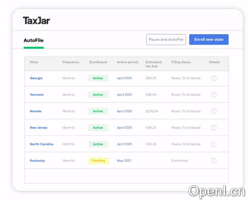The image size is (250, 201).
Task: Open the Georgia state link
Action: pos(36,78)
